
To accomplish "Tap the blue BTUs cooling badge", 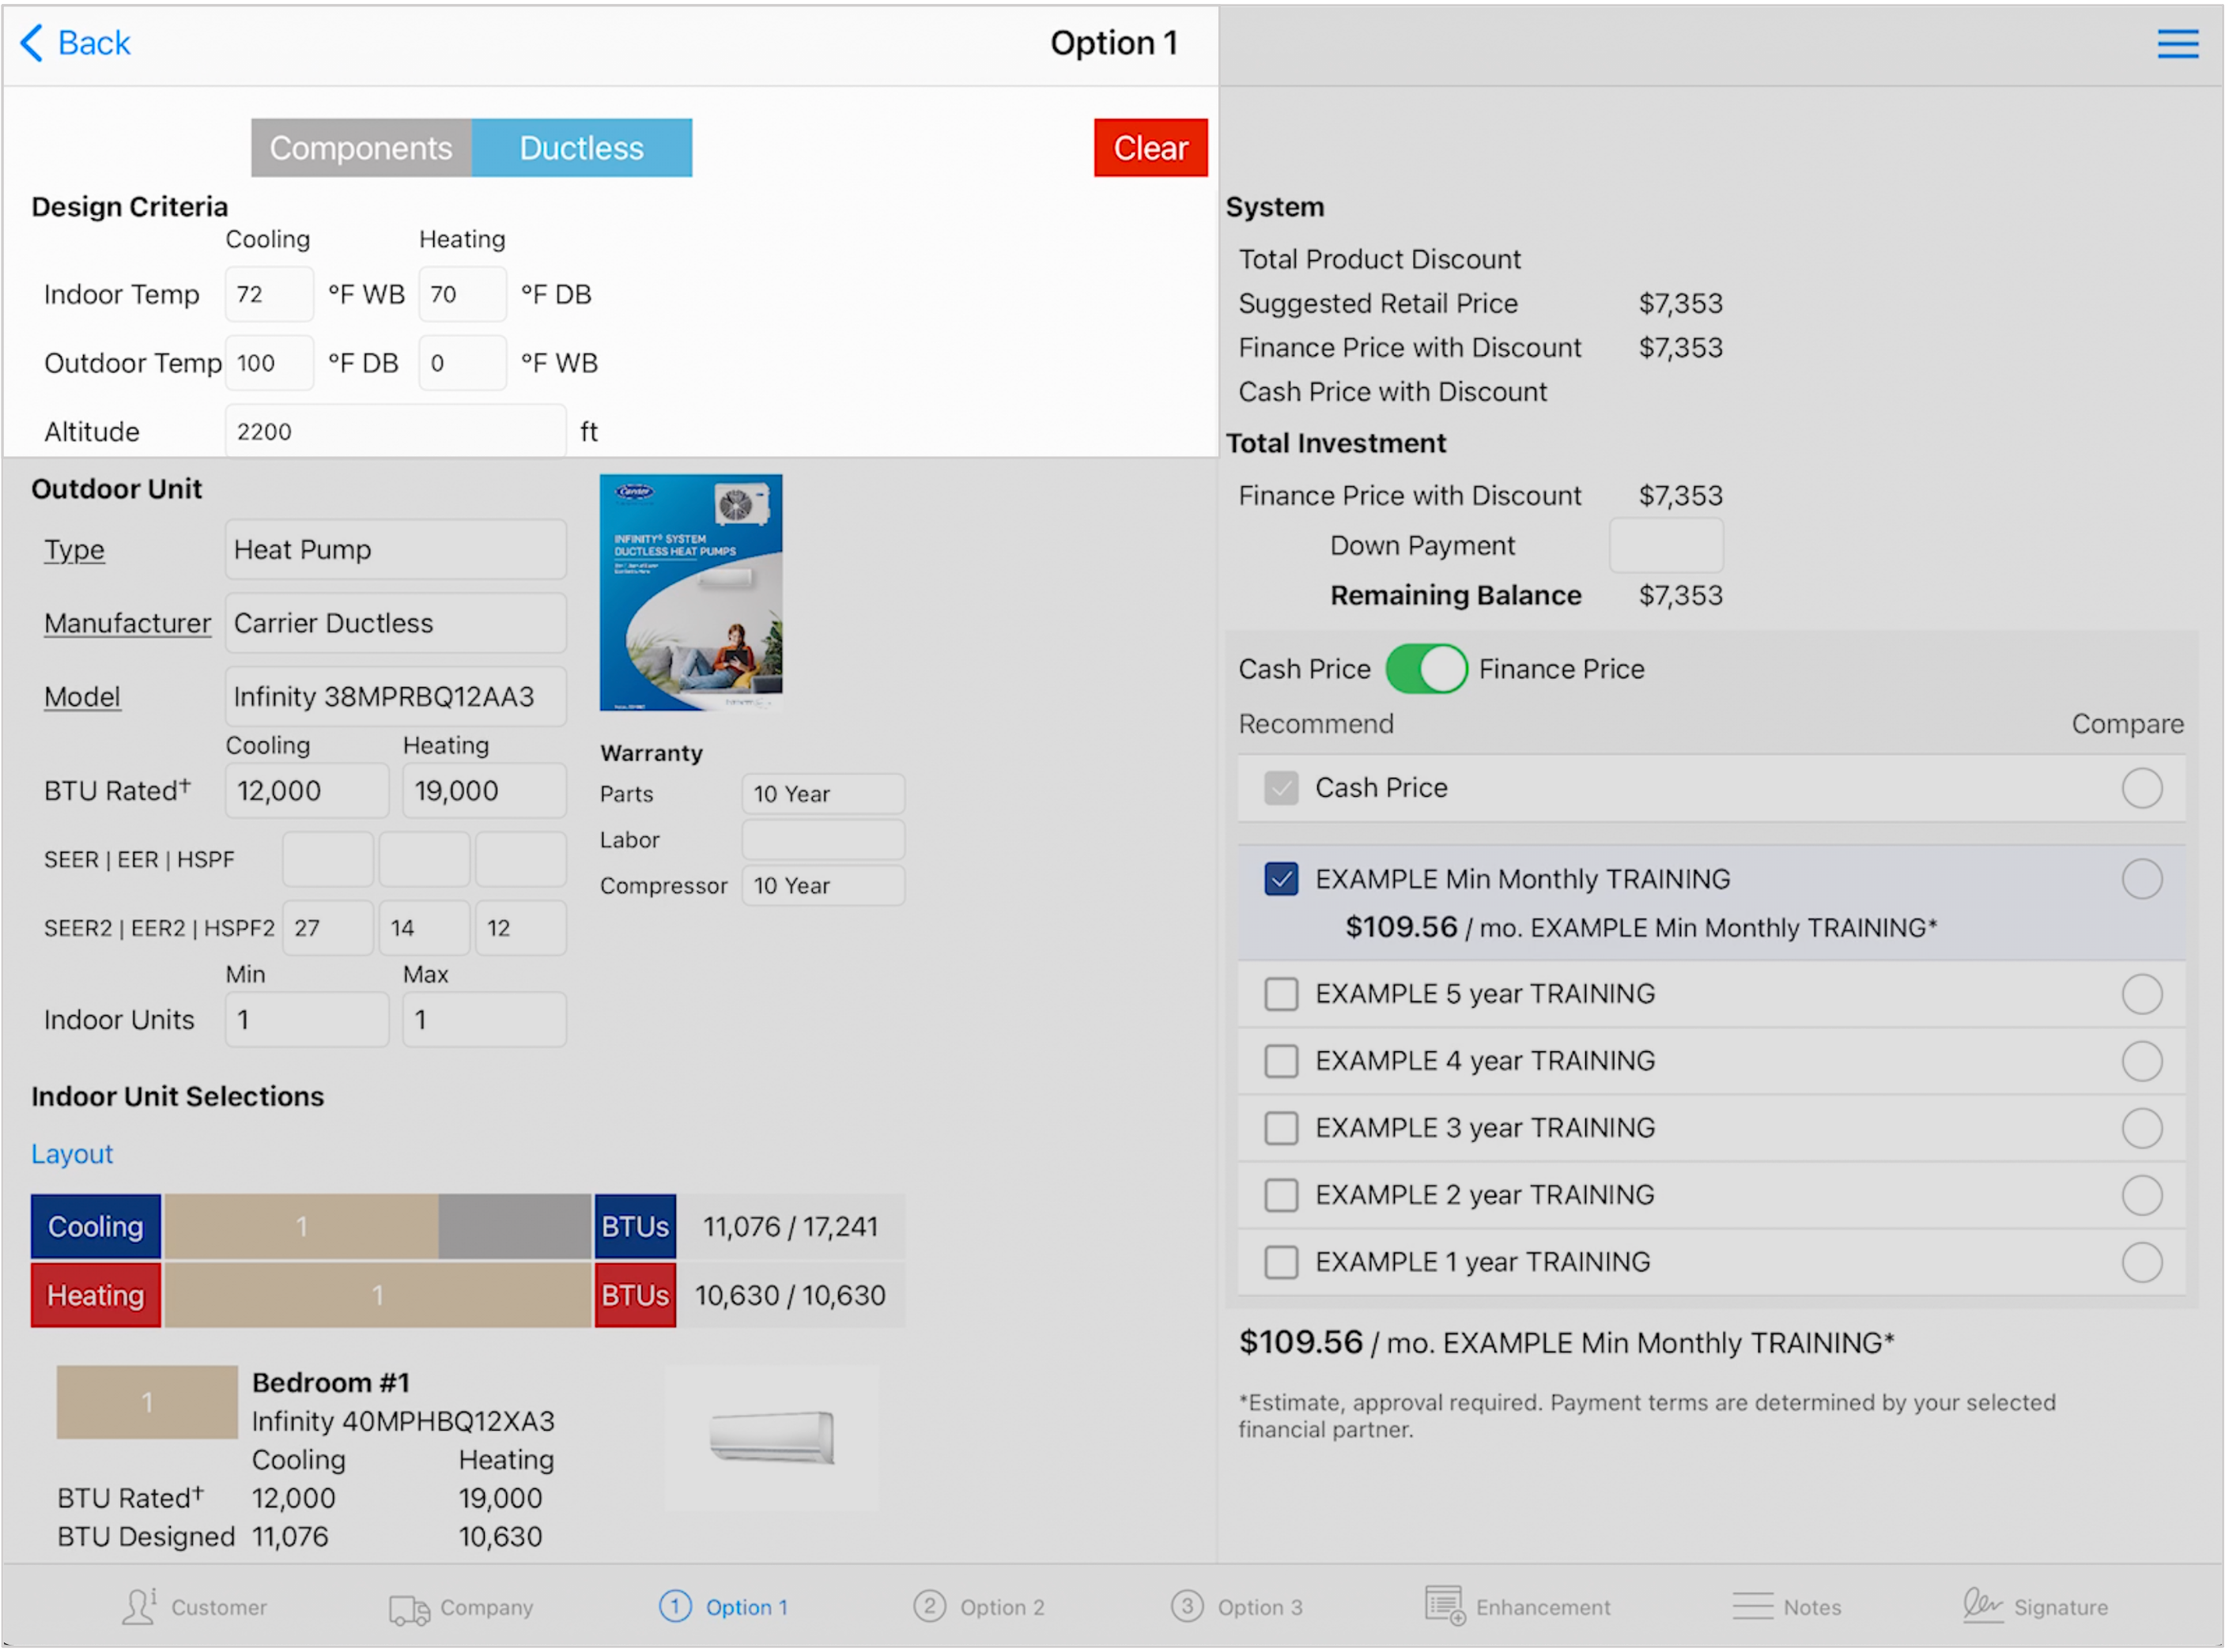I will click(x=634, y=1226).
